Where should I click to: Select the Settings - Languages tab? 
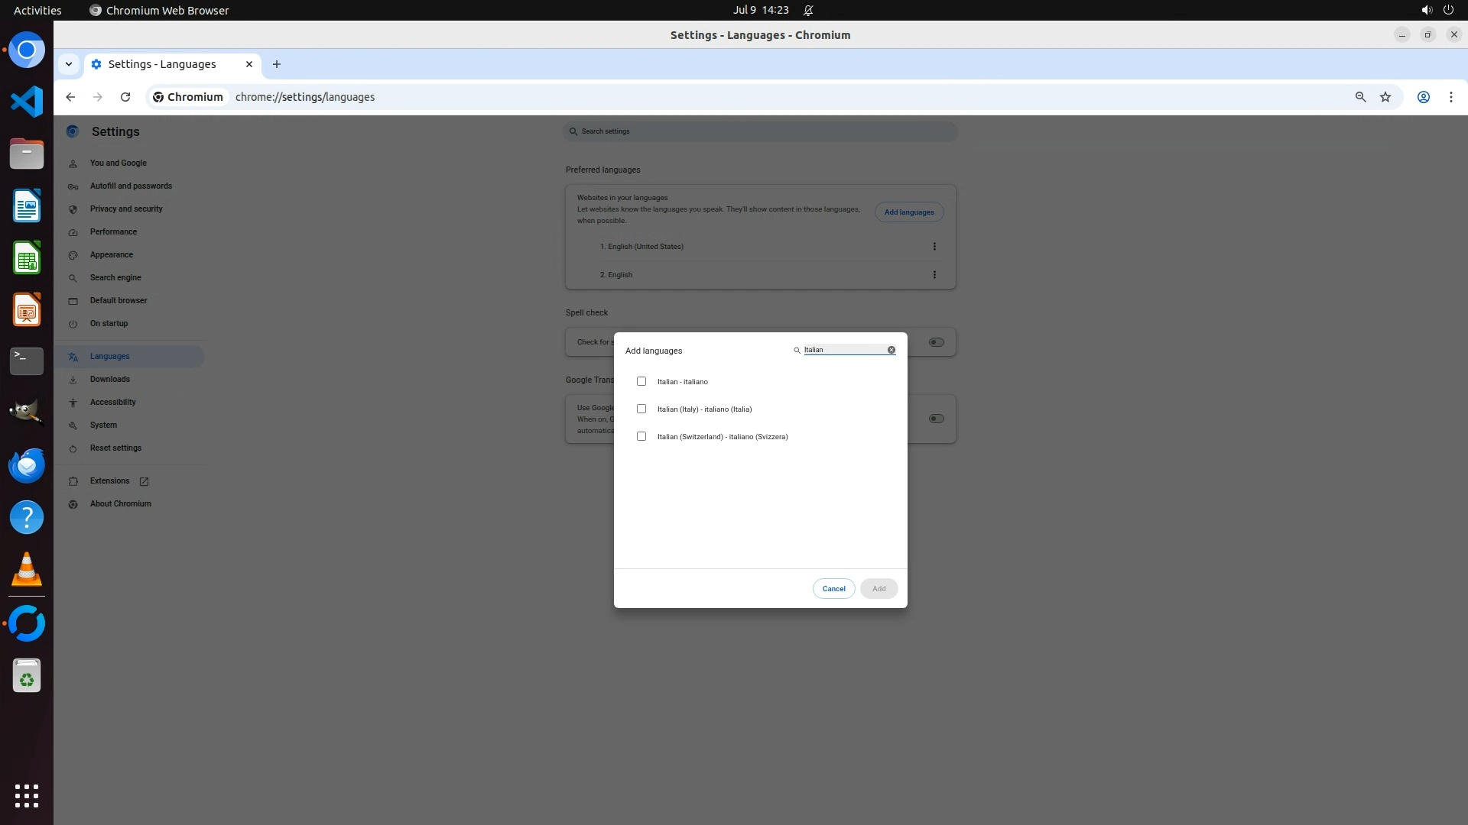click(x=162, y=64)
